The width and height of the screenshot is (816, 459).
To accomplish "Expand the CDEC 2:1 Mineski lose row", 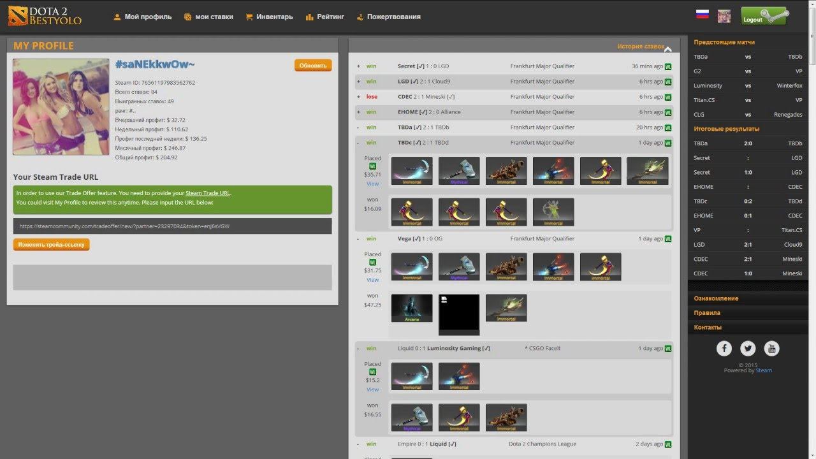I will coord(358,97).
